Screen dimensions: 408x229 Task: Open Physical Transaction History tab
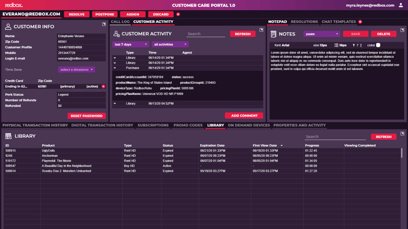pos(35,126)
